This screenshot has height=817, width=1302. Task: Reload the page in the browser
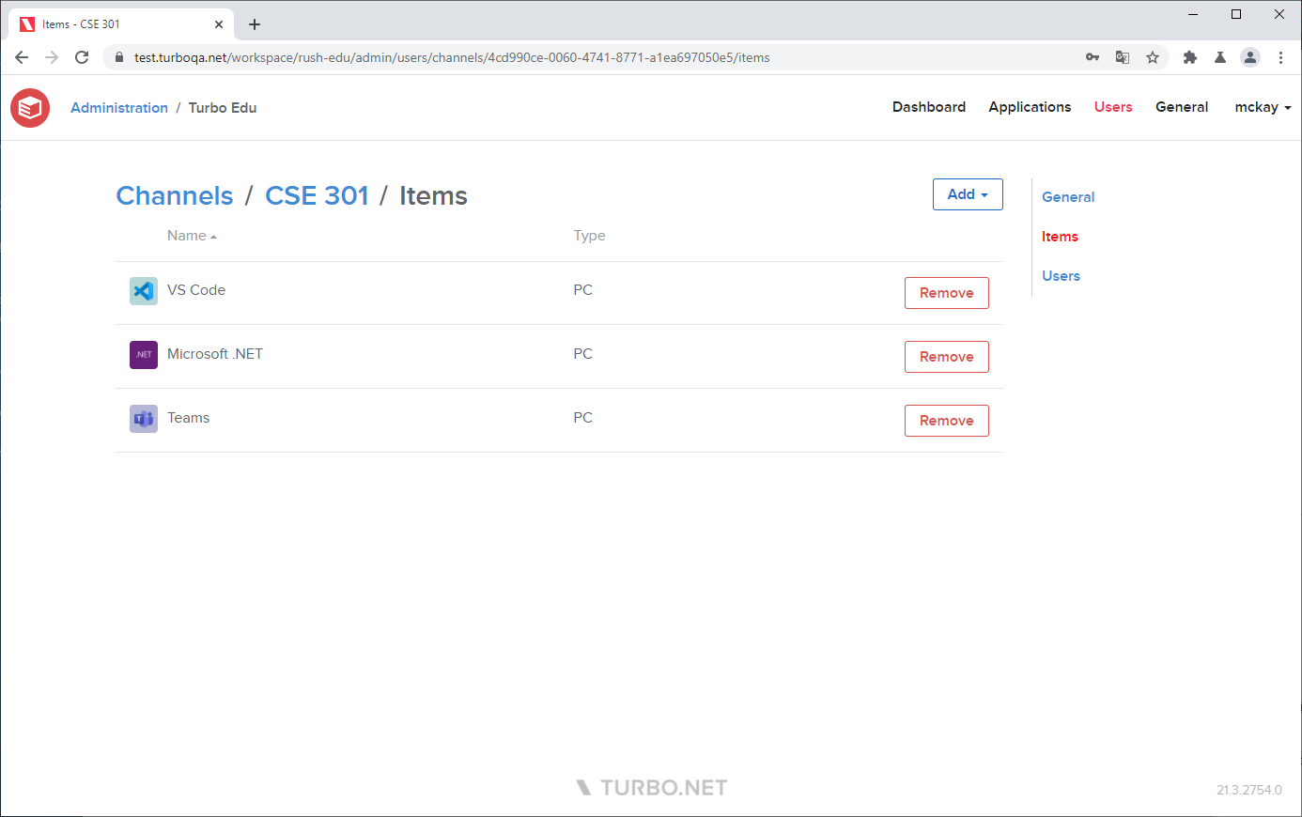tap(82, 57)
